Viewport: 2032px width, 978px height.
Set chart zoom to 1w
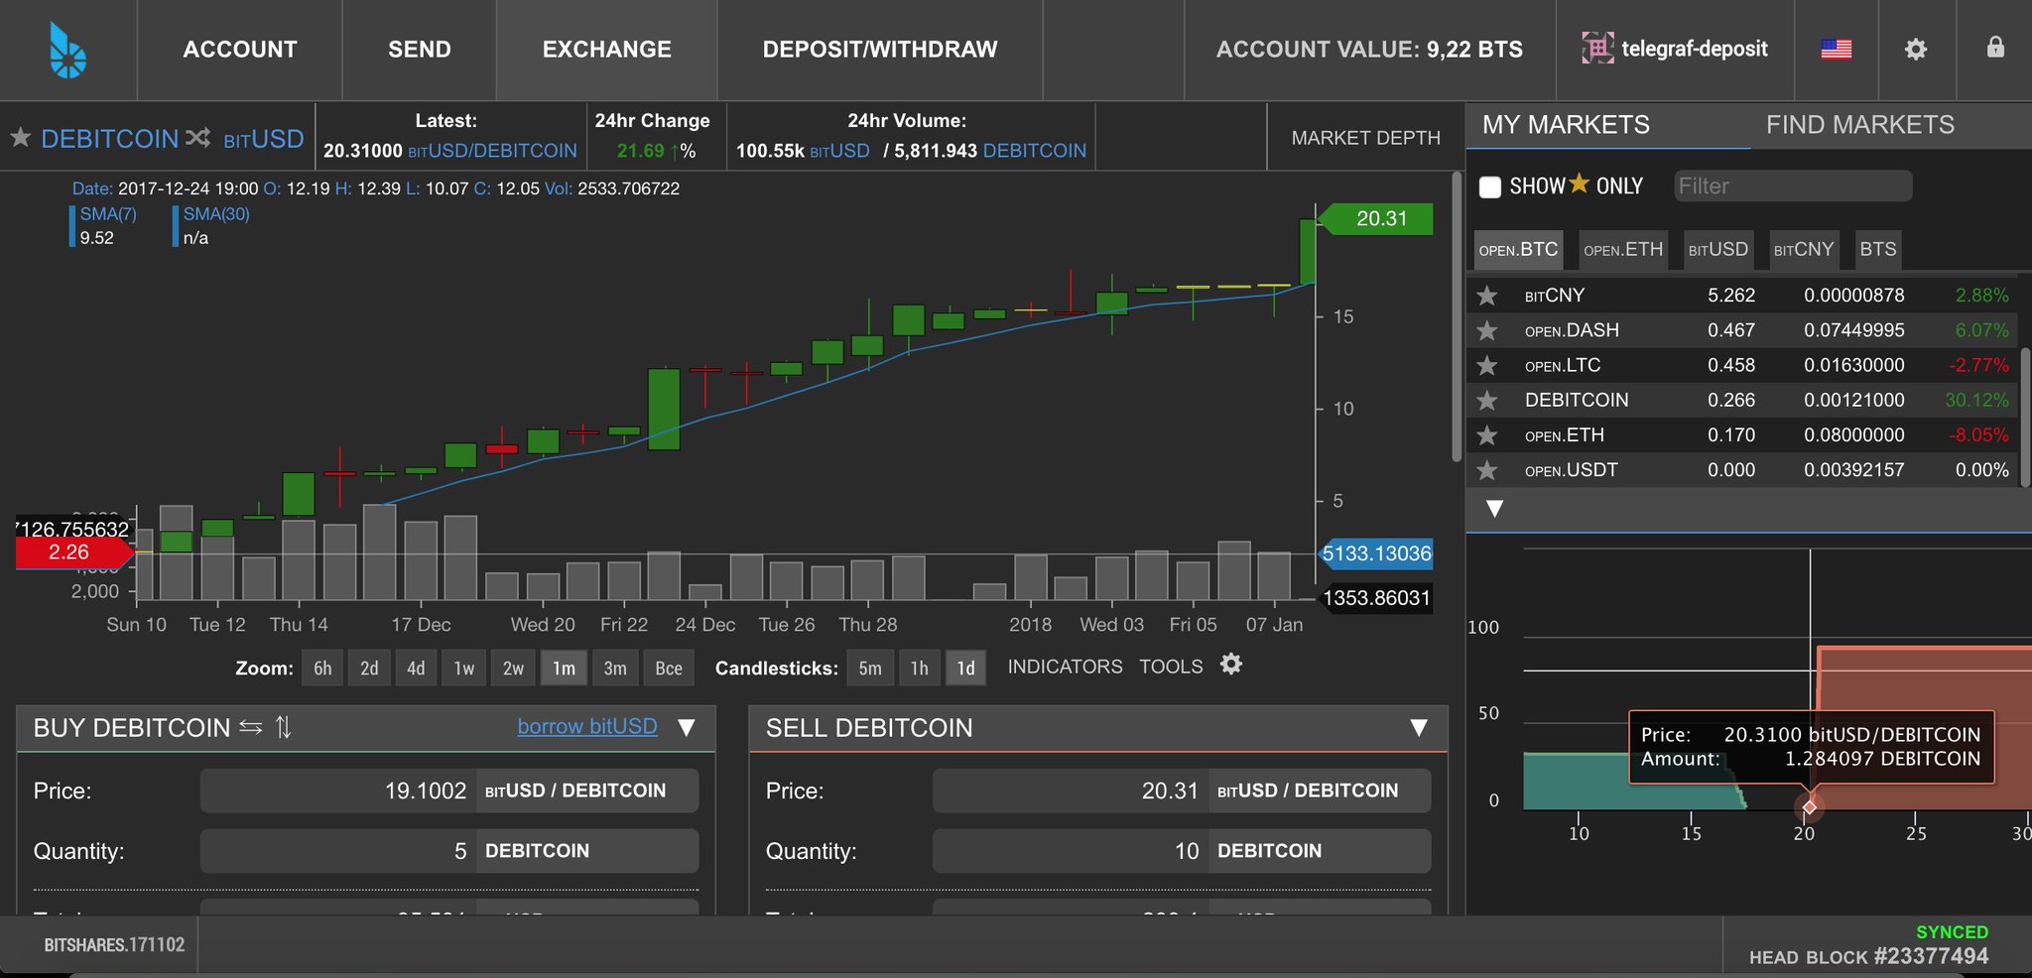[x=464, y=668]
